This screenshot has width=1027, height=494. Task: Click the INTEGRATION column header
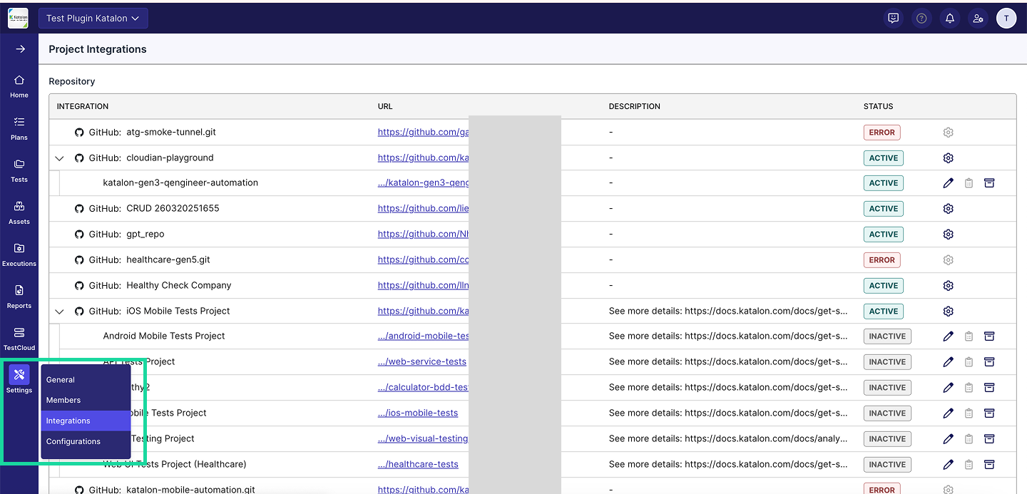[83, 106]
